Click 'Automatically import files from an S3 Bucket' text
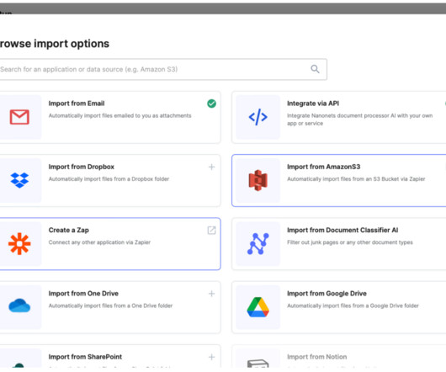The image size is (446, 372). [356, 179]
